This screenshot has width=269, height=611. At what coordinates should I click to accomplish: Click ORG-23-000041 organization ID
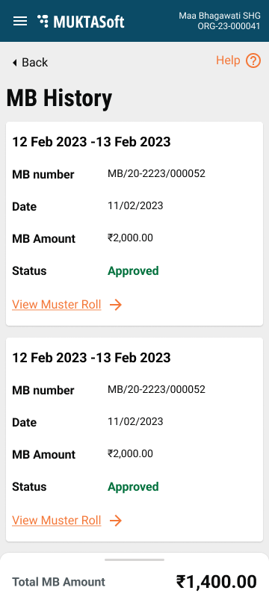(229, 26)
